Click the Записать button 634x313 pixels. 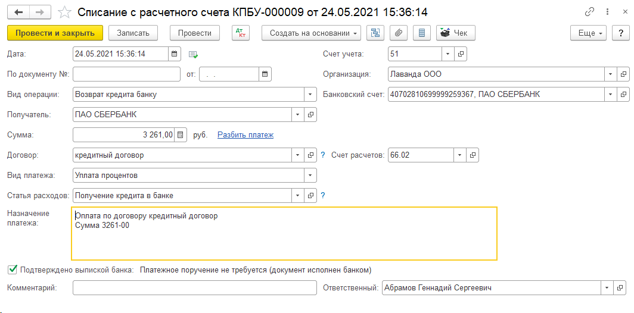[x=133, y=33]
